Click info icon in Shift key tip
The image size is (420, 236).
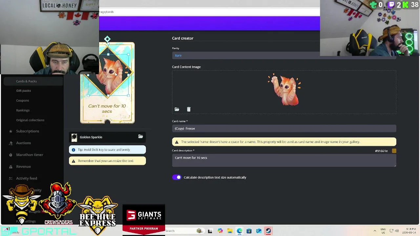[73, 150]
